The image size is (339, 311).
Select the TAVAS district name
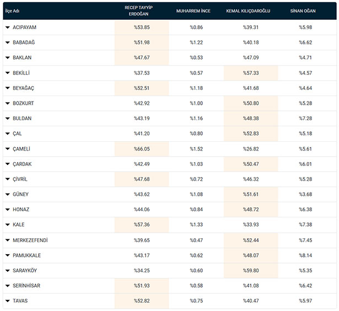20,301
